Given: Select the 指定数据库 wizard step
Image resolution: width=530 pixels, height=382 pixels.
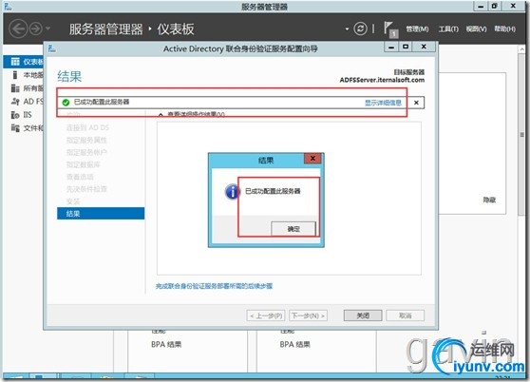Looking at the screenshot, I should (84, 164).
